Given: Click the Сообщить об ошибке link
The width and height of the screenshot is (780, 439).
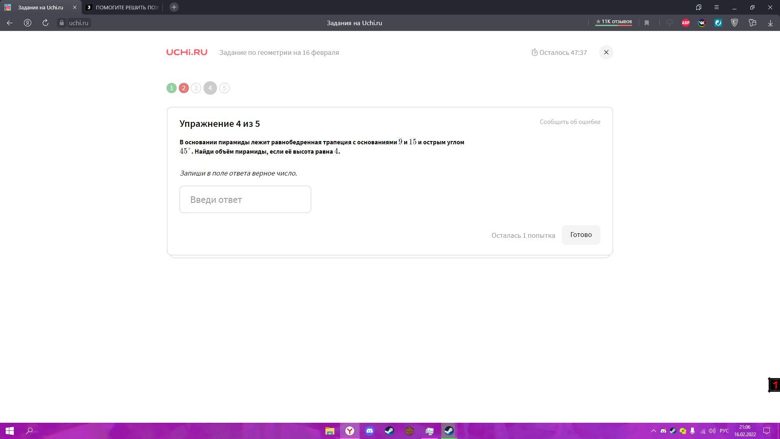Looking at the screenshot, I should [570, 122].
